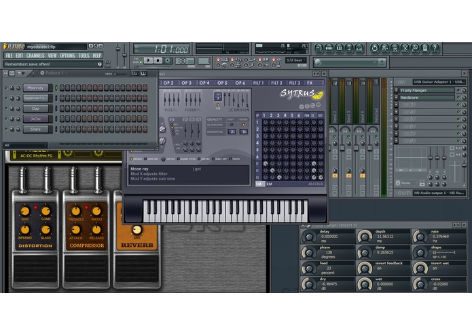Screen dimensions: 472x335
Task: Mute the Clap channel green LED
Action: point(6,109)
